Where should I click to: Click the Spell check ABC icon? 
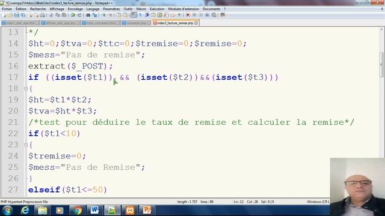point(223,15)
